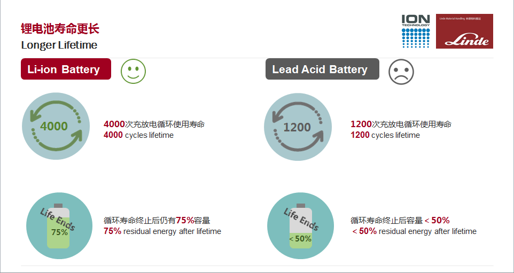Click the 75% residual energy after lifetime text
The image size is (514, 273).
[162, 231]
